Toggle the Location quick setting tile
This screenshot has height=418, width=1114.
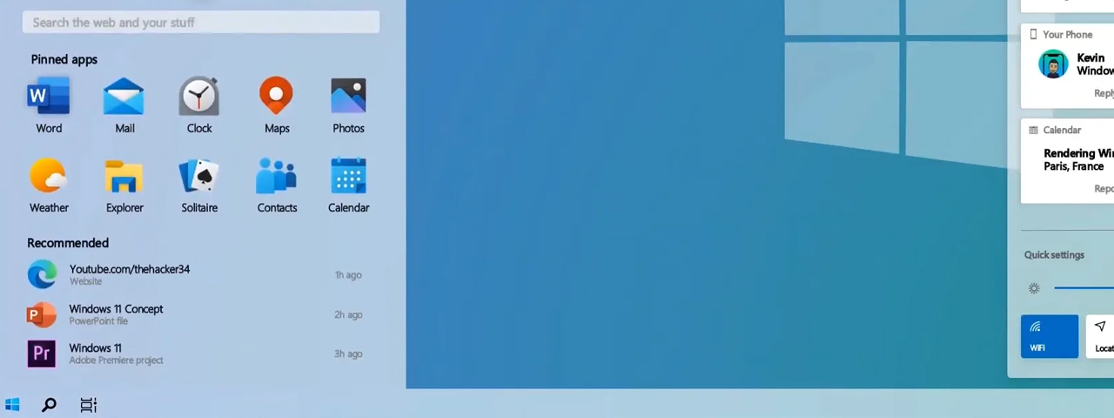coord(1100,336)
